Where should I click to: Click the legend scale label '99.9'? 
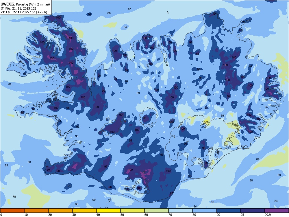tap(268, 215)
